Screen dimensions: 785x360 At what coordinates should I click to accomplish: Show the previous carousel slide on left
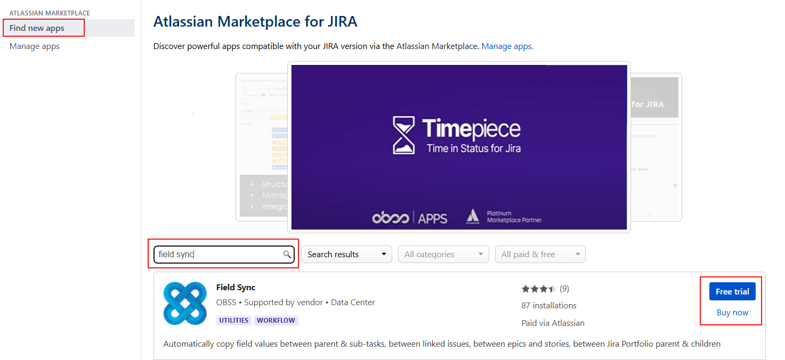pos(261,147)
